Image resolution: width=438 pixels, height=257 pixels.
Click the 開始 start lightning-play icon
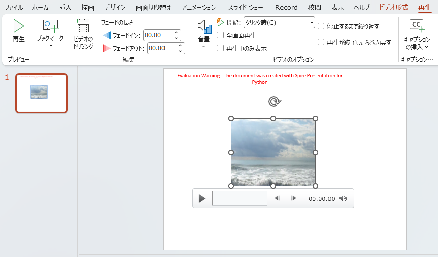[220, 22]
